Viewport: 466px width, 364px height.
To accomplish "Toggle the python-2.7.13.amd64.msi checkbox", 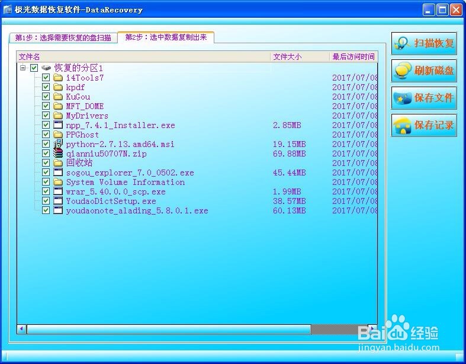I will click(46, 144).
